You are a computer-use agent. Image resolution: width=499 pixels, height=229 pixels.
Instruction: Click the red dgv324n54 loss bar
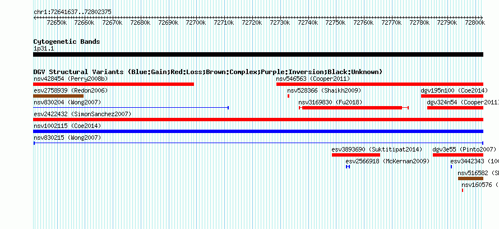point(455,108)
